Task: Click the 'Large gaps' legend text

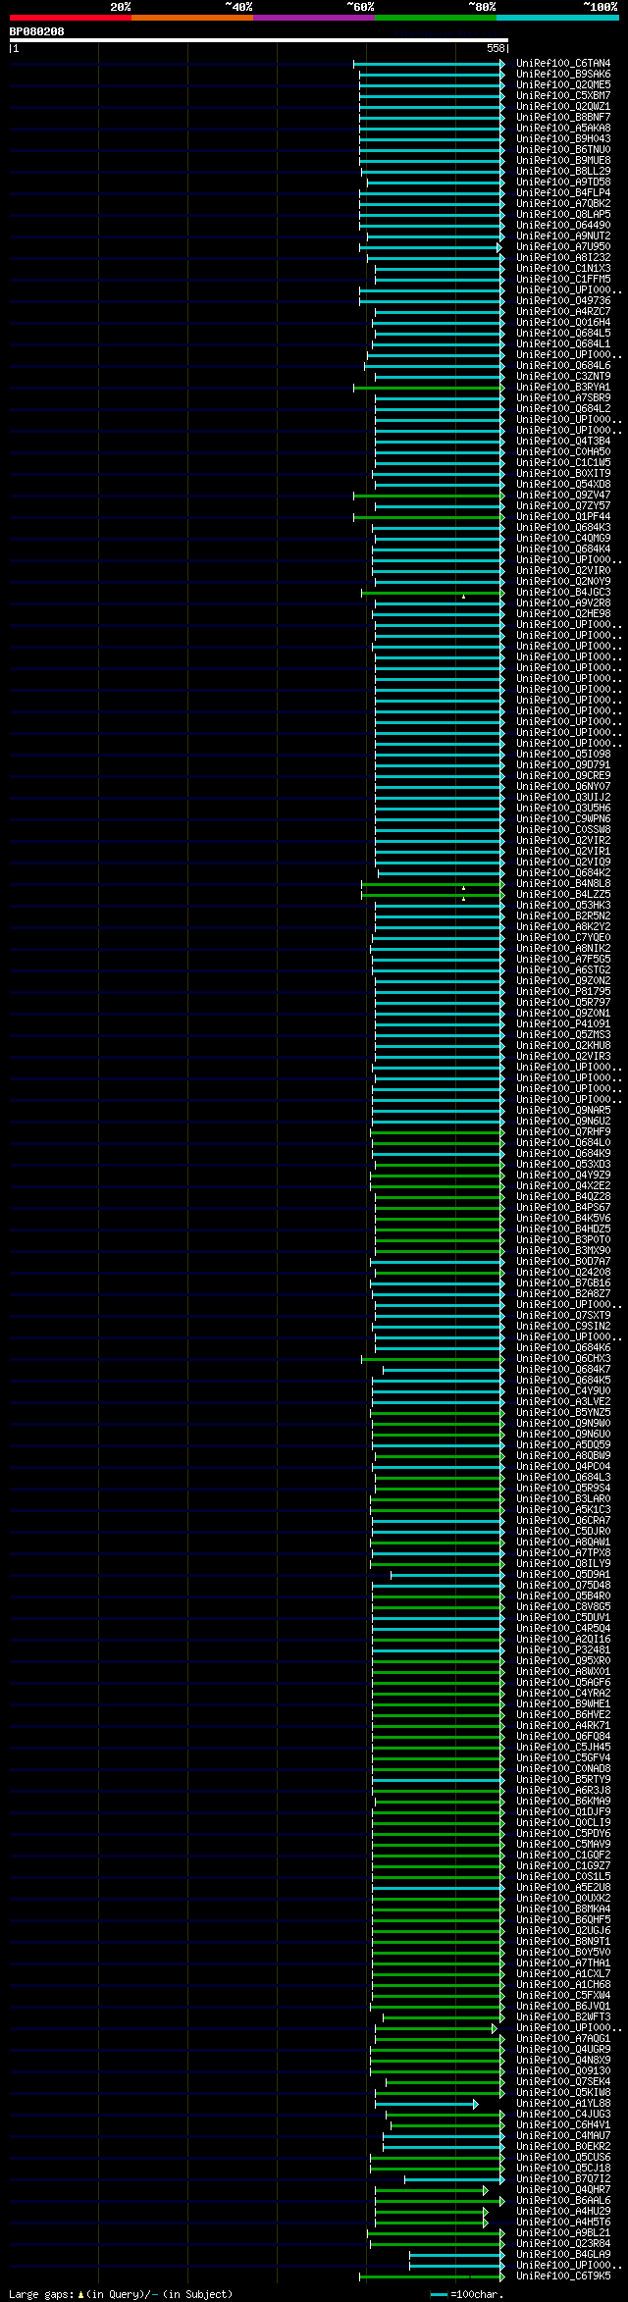Action: (43, 2294)
